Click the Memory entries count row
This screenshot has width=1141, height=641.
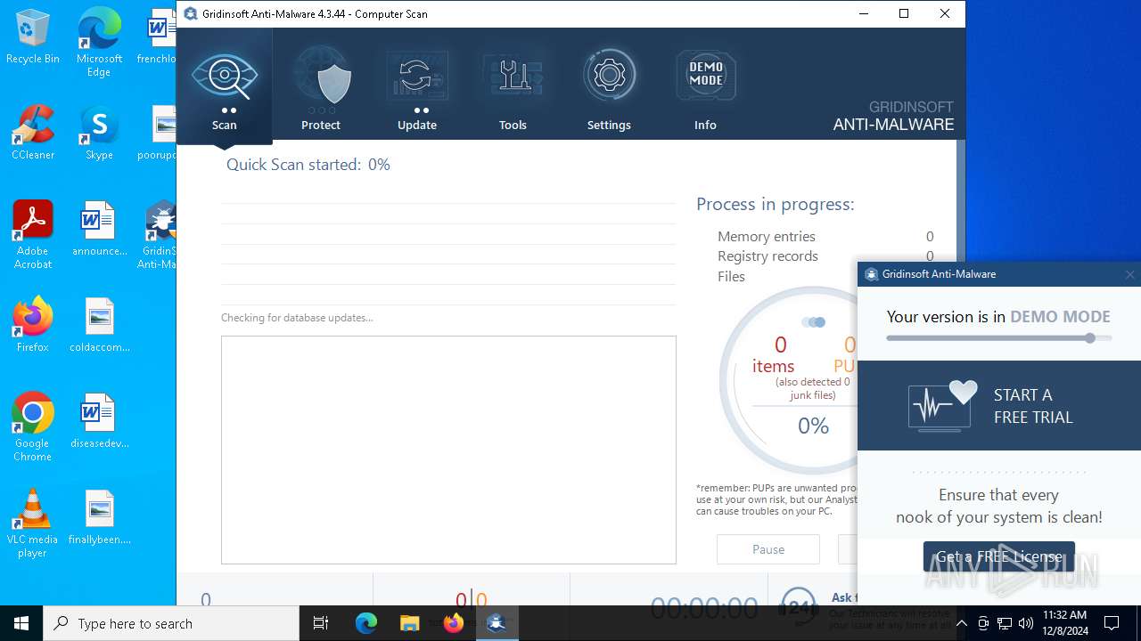coord(825,236)
